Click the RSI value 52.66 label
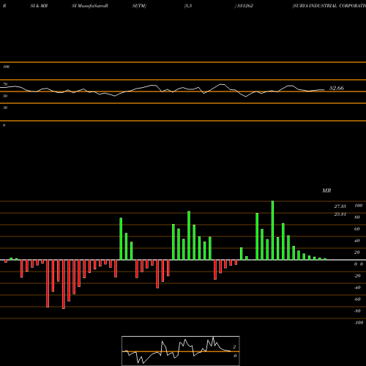This screenshot has width=366, height=366. (337, 88)
